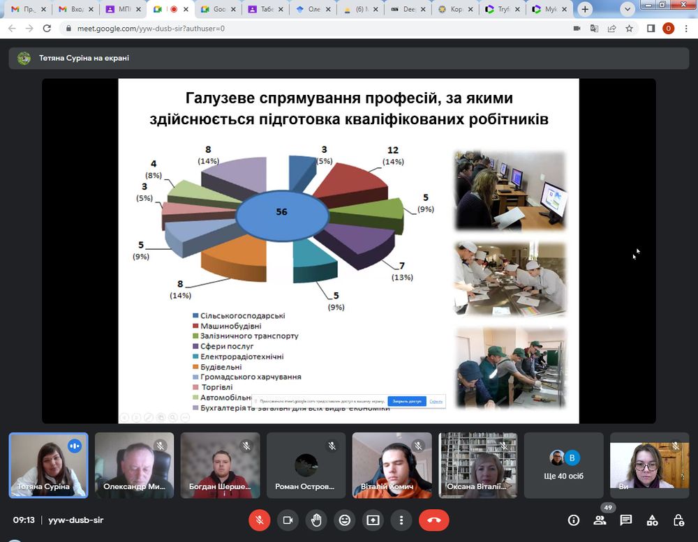This screenshot has width=698, height=542.
Task: Open the meeting details info icon
Action: tap(574, 520)
